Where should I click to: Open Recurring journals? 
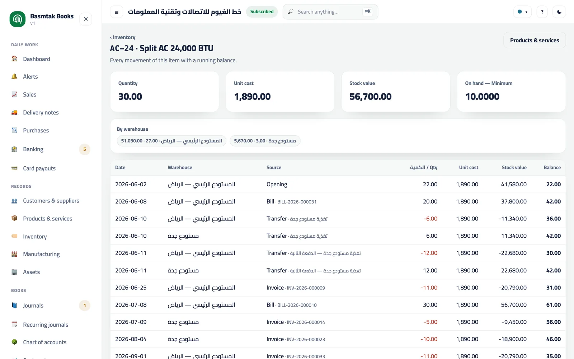point(50,325)
